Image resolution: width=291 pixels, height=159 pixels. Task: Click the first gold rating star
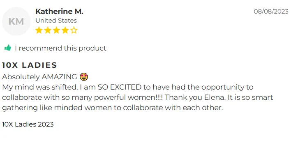pos(39,30)
